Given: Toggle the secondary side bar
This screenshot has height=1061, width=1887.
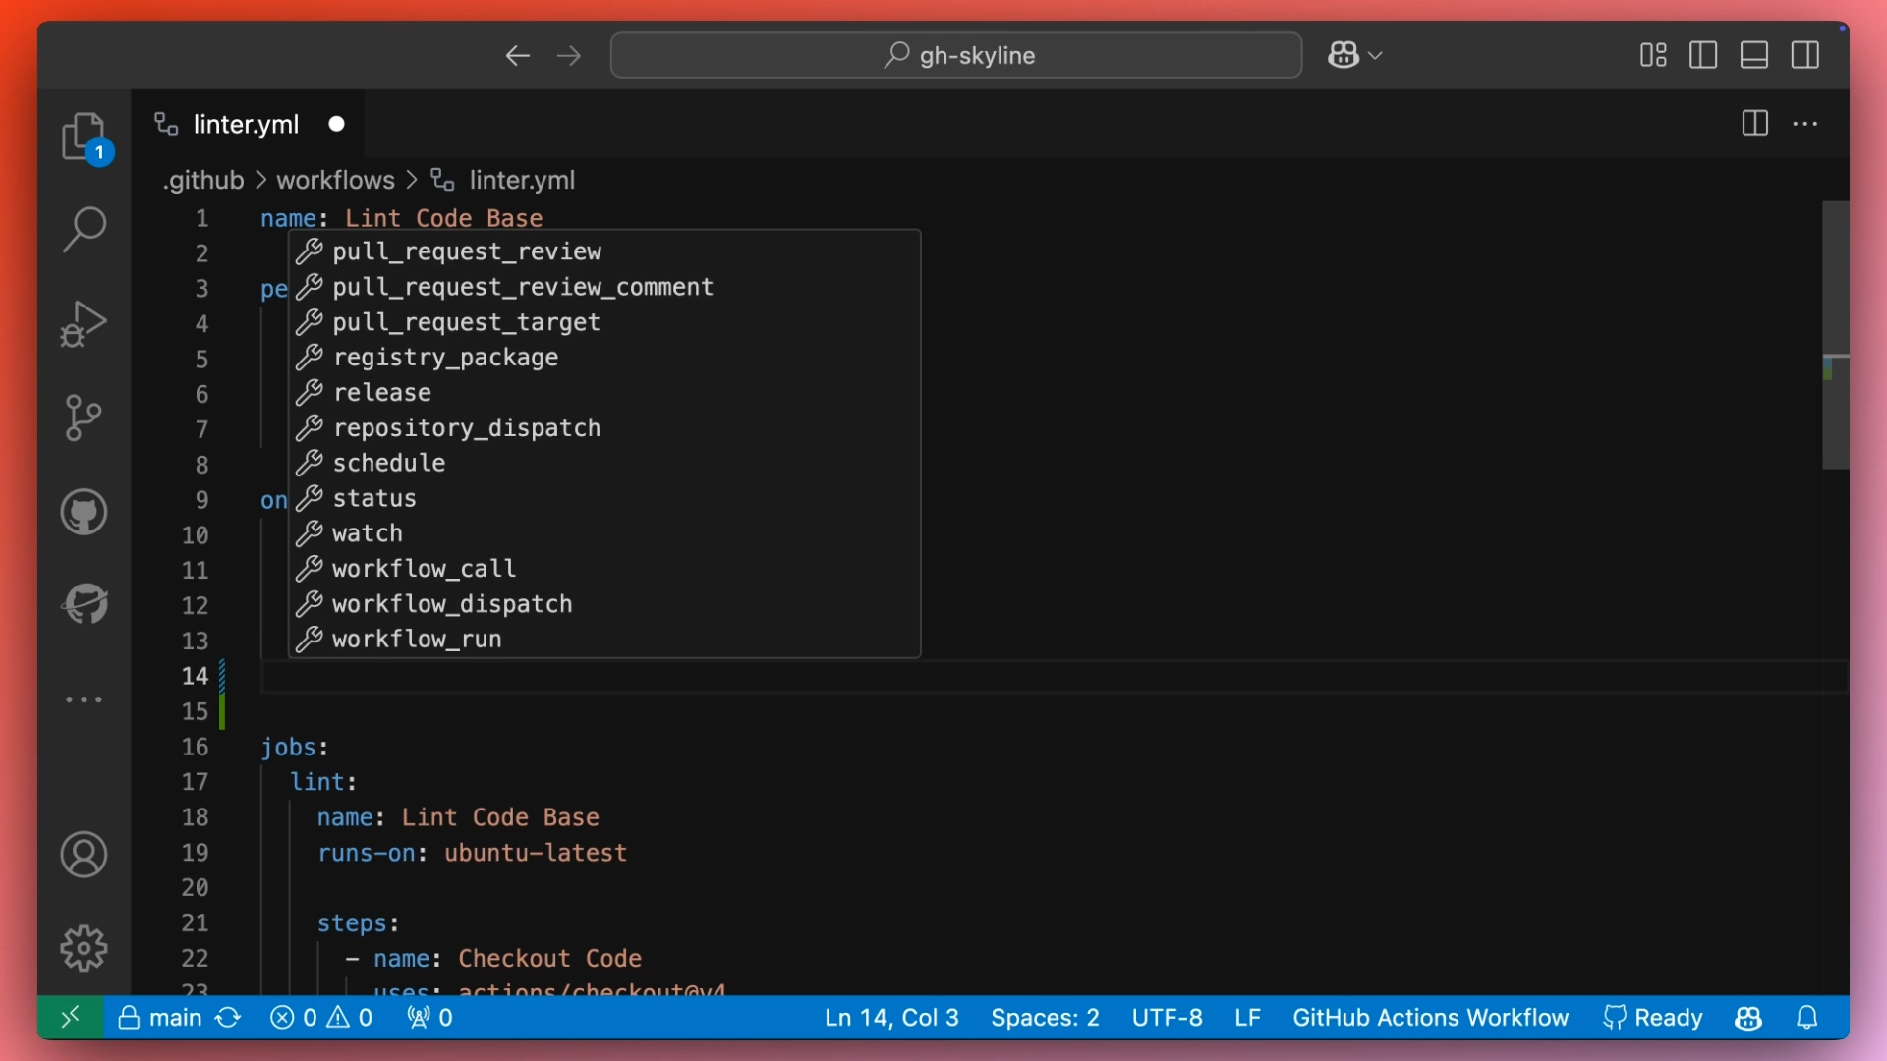Looking at the screenshot, I should [x=1805, y=55].
